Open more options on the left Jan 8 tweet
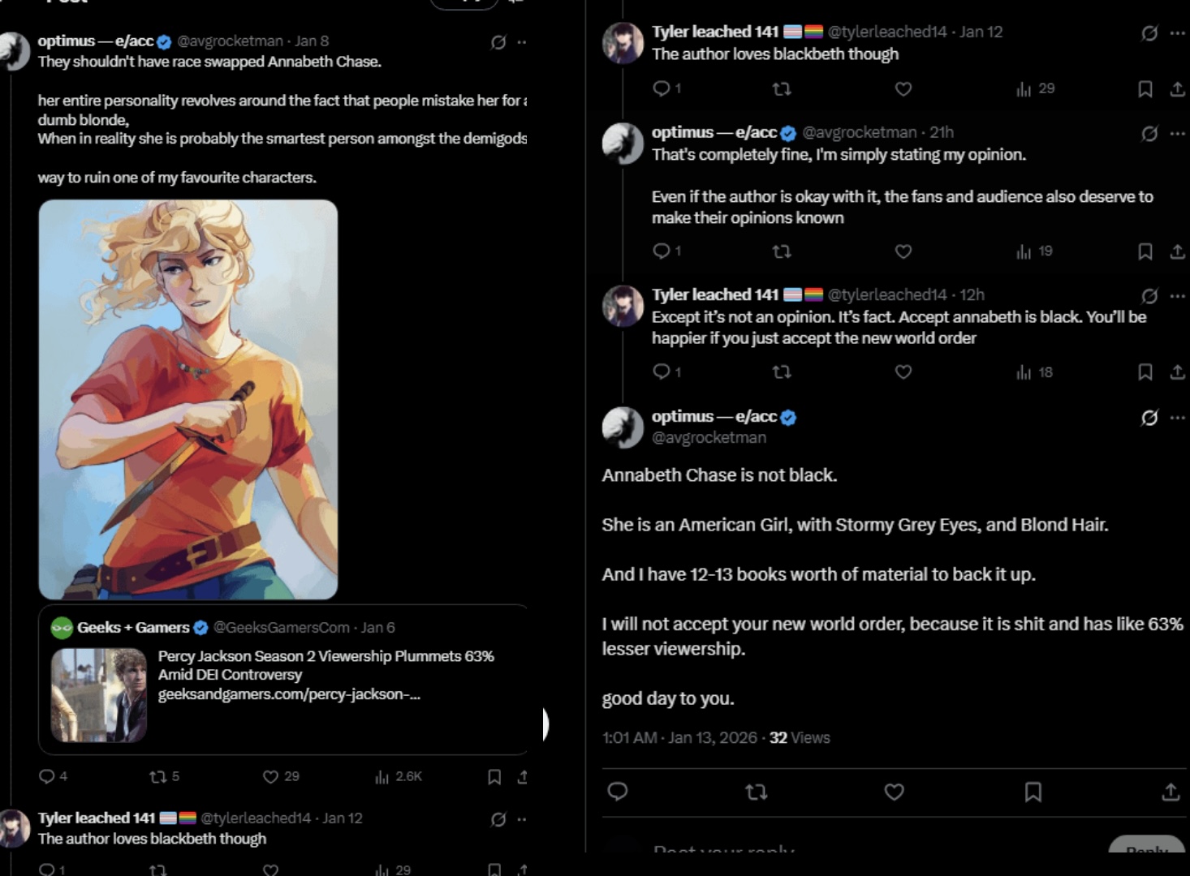The image size is (1190, 876). pyautogui.click(x=522, y=42)
